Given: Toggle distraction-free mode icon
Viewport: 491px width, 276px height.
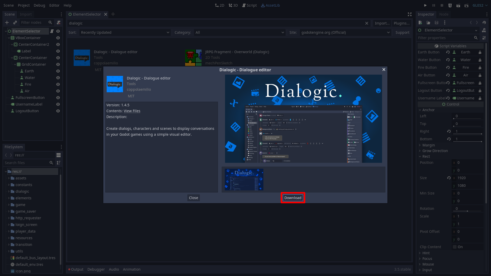Looking at the screenshot, I should pos(410,14).
